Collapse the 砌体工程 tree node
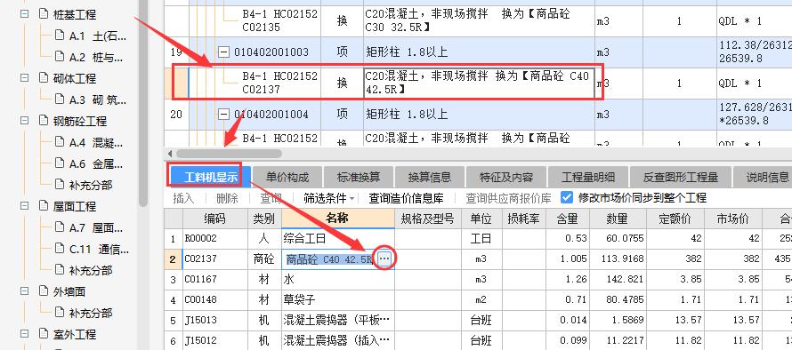 24,78
